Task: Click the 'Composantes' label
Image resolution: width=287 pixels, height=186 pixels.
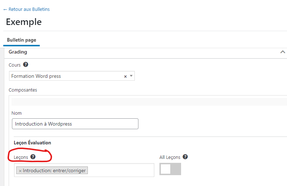Action: (23, 90)
